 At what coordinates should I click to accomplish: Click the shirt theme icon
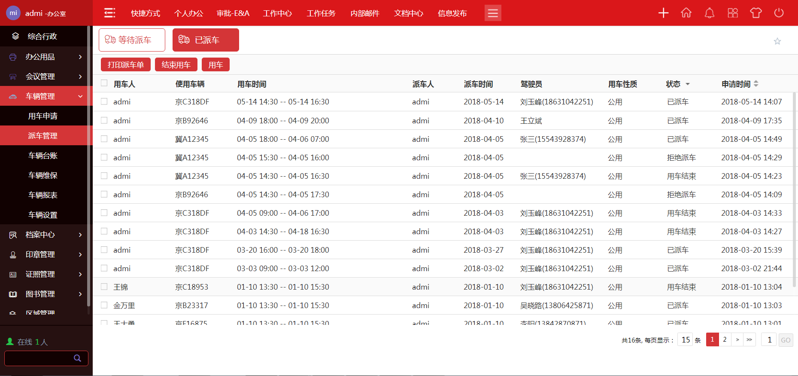pyautogui.click(x=756, y=13)
